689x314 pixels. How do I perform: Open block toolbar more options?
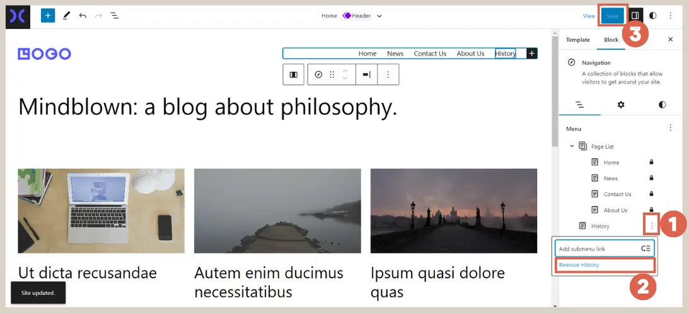coord(388,75)
